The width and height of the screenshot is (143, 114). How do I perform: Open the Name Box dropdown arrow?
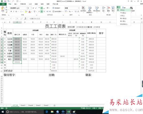[x=11, y=19]
